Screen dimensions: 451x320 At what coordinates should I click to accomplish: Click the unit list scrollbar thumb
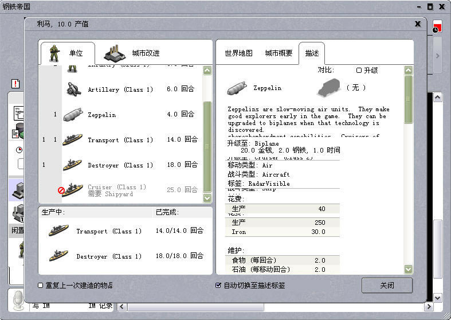pos(207,146)
